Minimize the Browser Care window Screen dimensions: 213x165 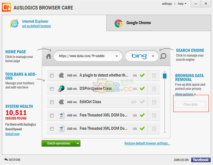196,3
